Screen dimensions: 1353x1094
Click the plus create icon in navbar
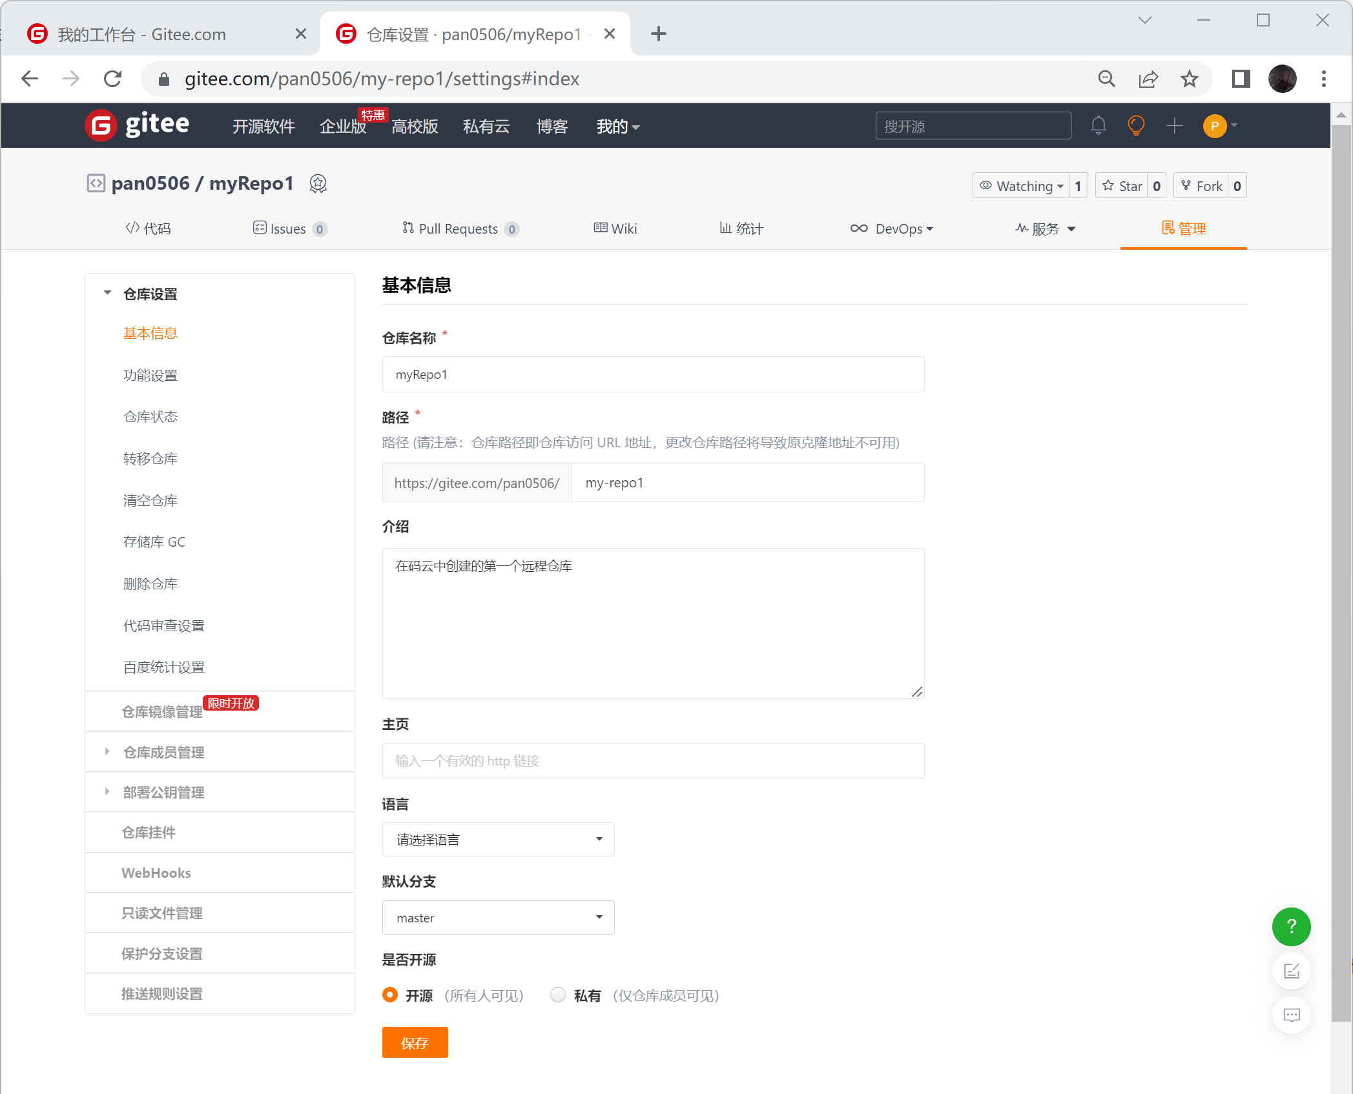[1174, 125]
